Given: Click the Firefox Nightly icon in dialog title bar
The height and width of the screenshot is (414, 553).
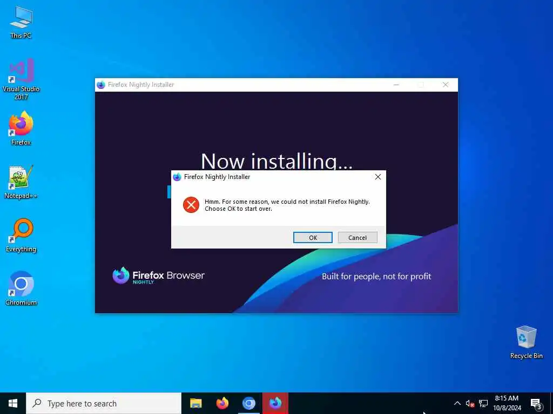Looking at the screenshot, I should pyautogui.click(x=177, y=177).
